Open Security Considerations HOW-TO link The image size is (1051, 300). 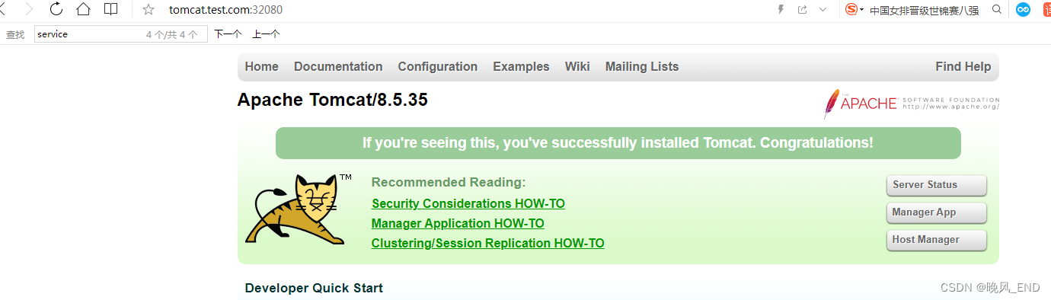pos(468,204)
